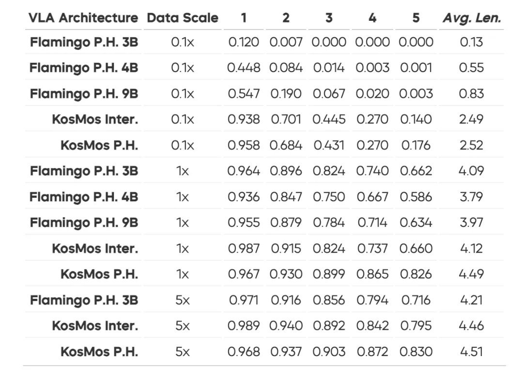523x373 pixels.
Task: Click the column header labeled 1
Action: click(244, 18)
